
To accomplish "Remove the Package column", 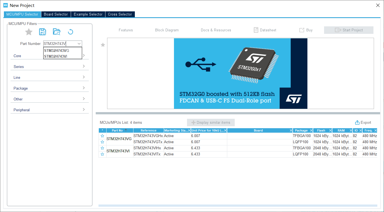I will pos(311,130).
